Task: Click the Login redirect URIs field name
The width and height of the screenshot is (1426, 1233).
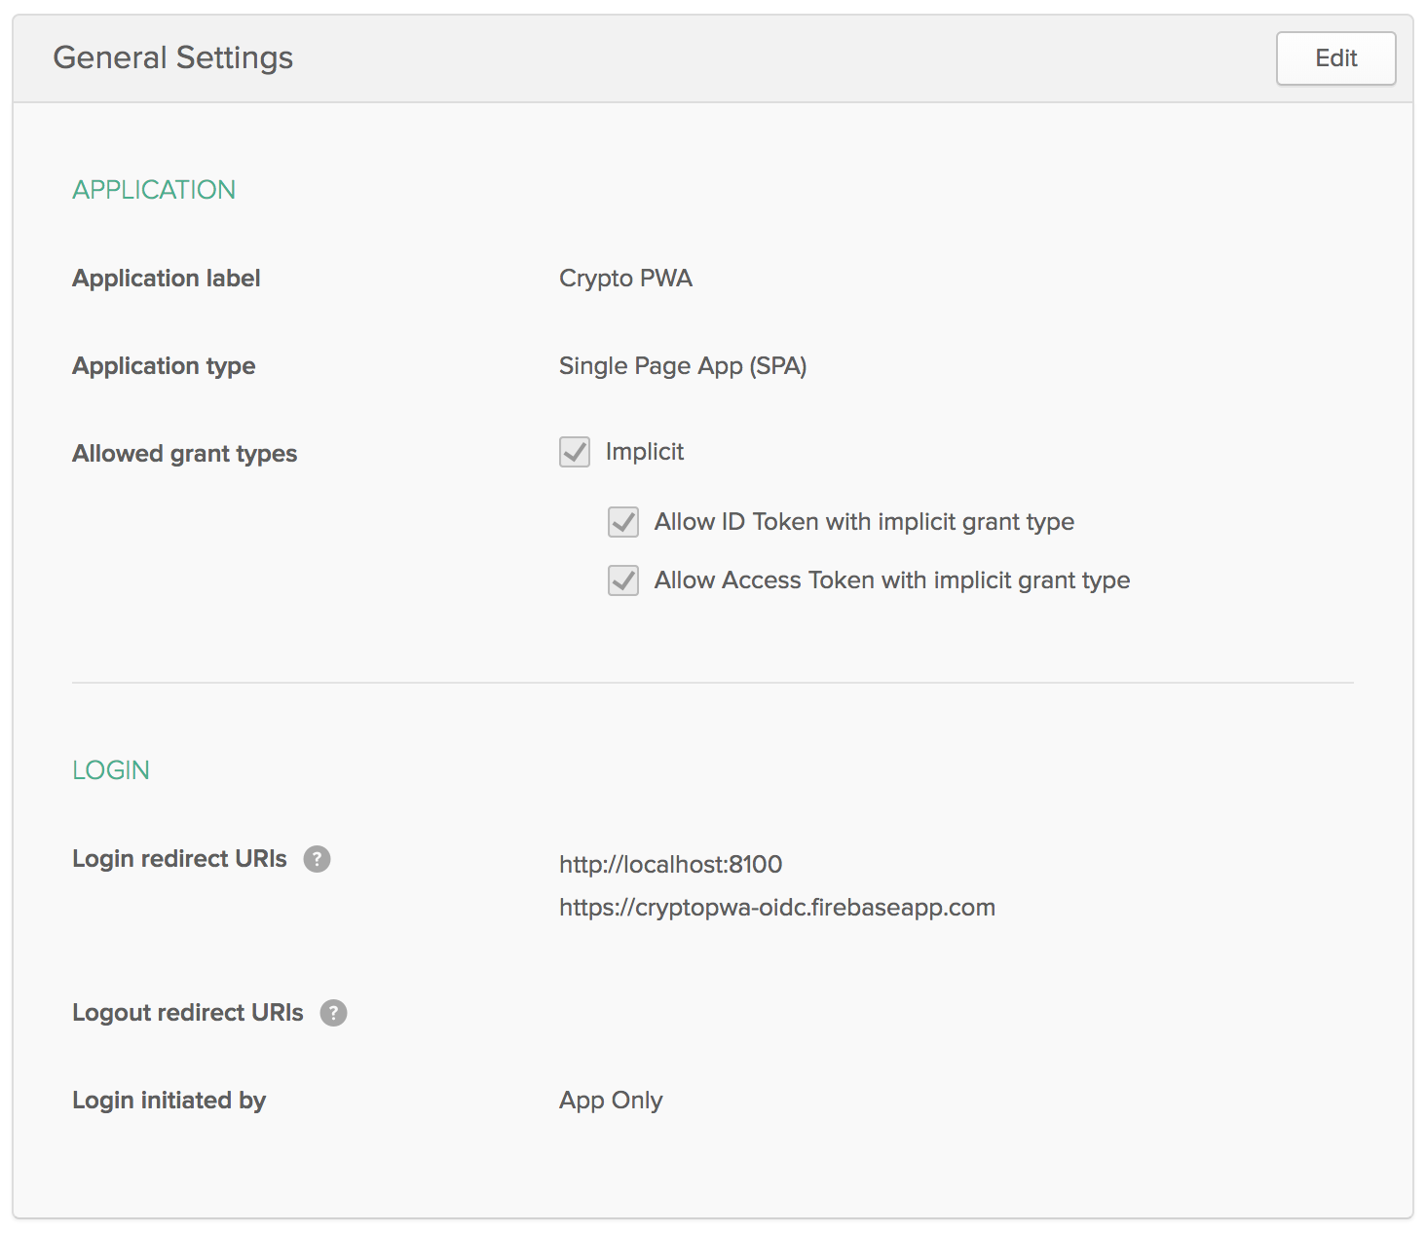Action: pyautogui.click(x=179, y=859)
